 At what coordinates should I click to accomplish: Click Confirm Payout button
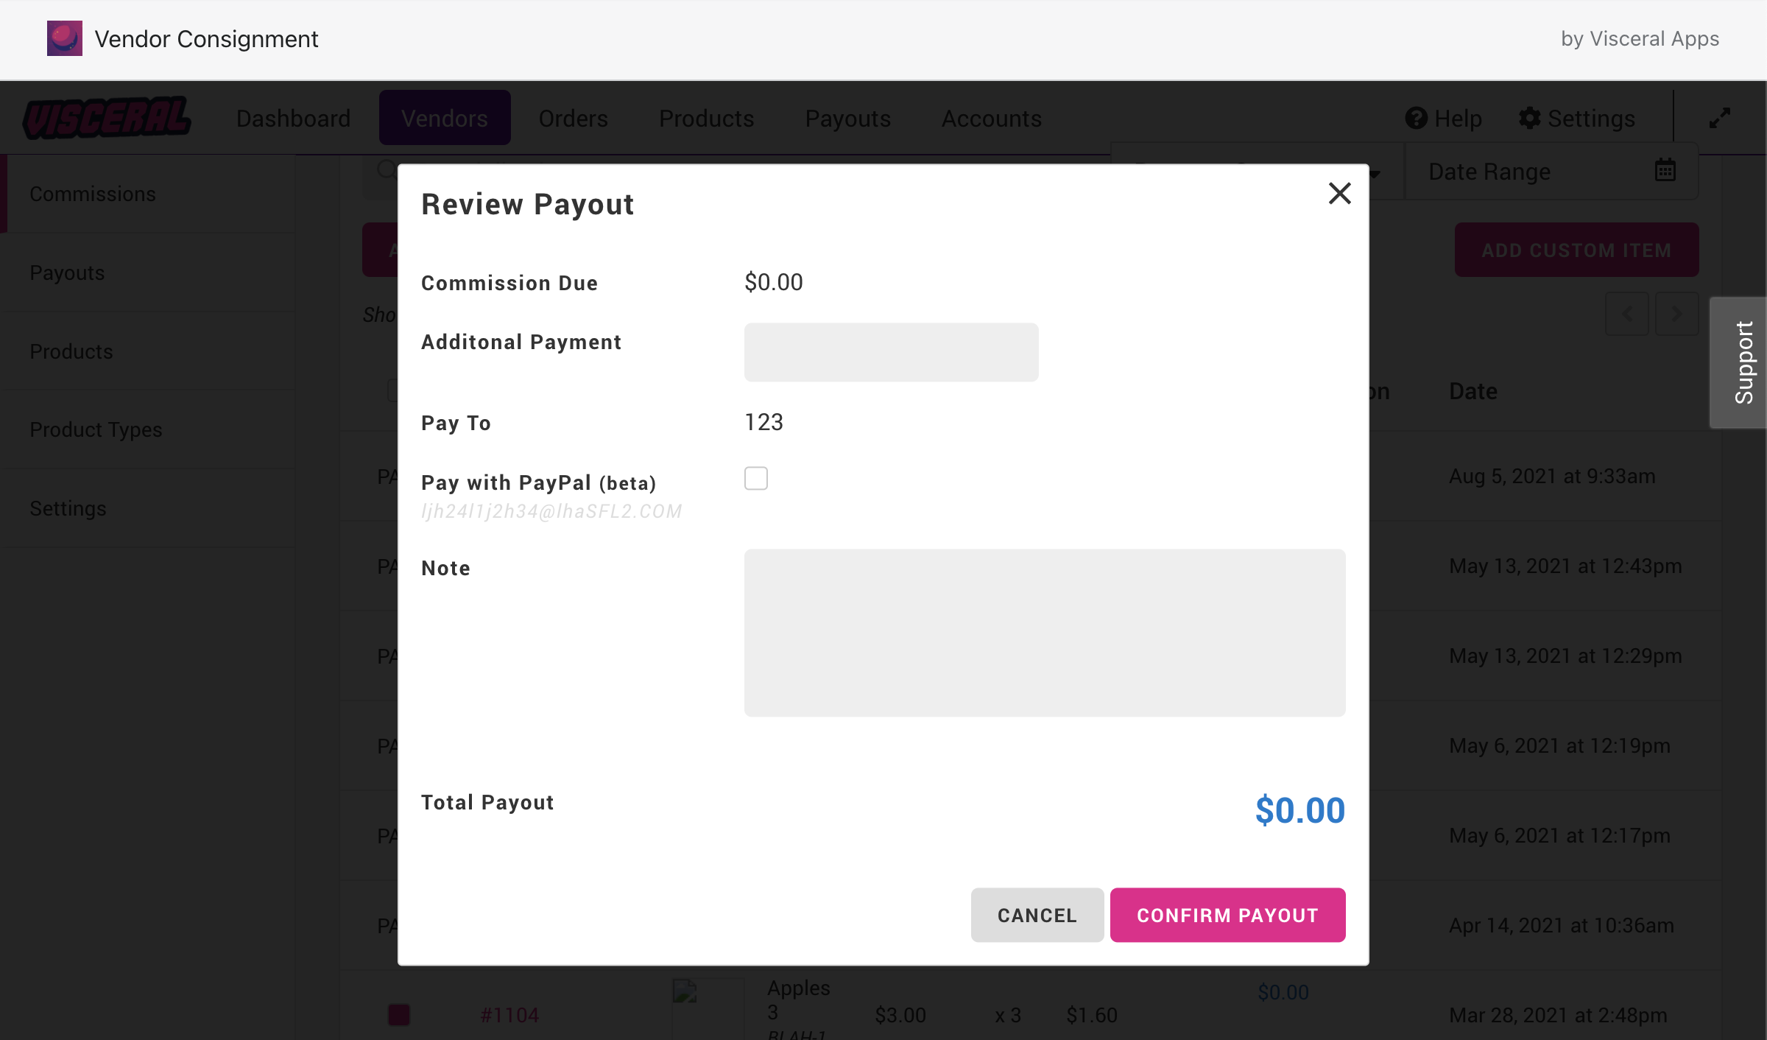point(1227,915)
